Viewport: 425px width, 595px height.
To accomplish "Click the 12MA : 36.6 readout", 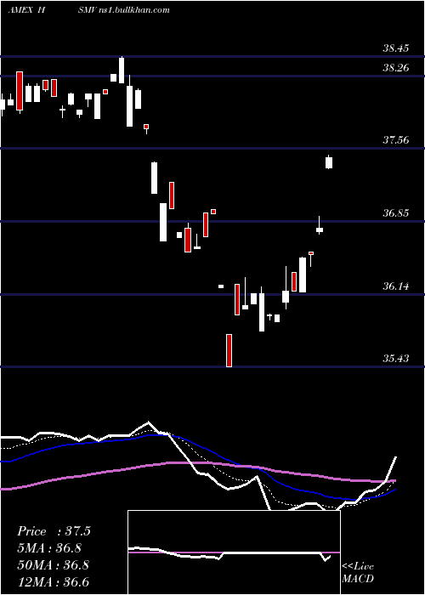I will pyautogui.click(x=53, y=581).
